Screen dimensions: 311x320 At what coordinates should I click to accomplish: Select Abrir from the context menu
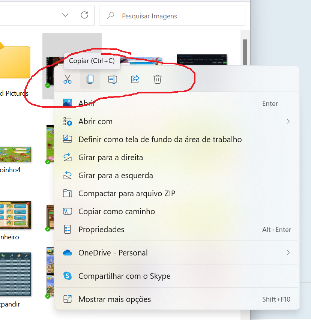pyautogui.click(x=87, y=104)
